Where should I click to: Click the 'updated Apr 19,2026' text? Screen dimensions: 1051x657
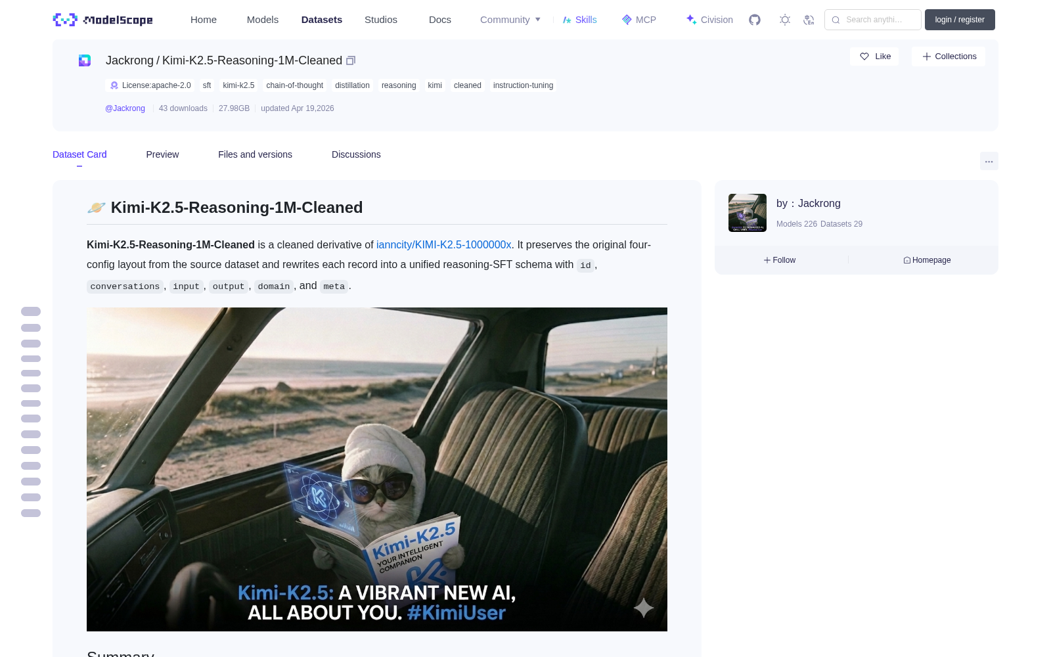[298, 108]
